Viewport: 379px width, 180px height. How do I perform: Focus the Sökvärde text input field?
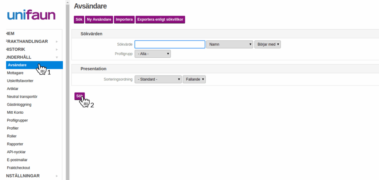pyautogui.click(x=170, y=44)
